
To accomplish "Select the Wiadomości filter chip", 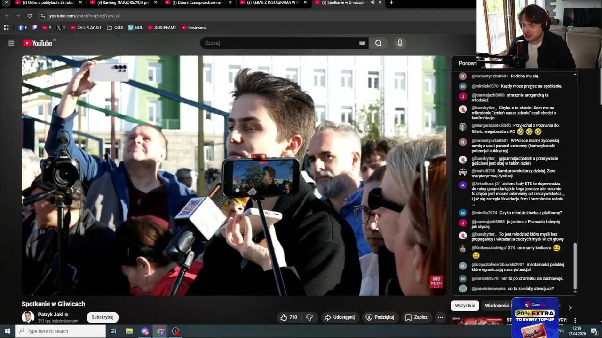I will (x=497, y=306).
